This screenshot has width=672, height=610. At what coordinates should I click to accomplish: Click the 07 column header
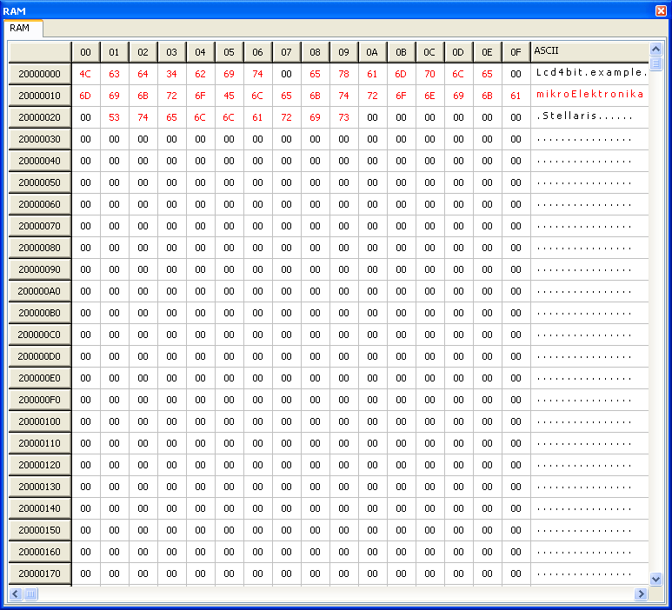coord(286,52)
